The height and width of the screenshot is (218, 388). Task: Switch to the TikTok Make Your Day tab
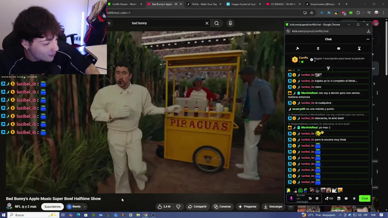(204, 4)
